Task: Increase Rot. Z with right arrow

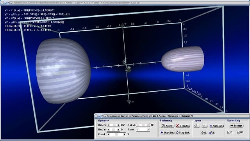Action: pos(148,125)
